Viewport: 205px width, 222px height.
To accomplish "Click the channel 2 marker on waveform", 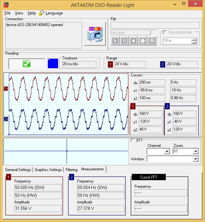I will point(6,119).
